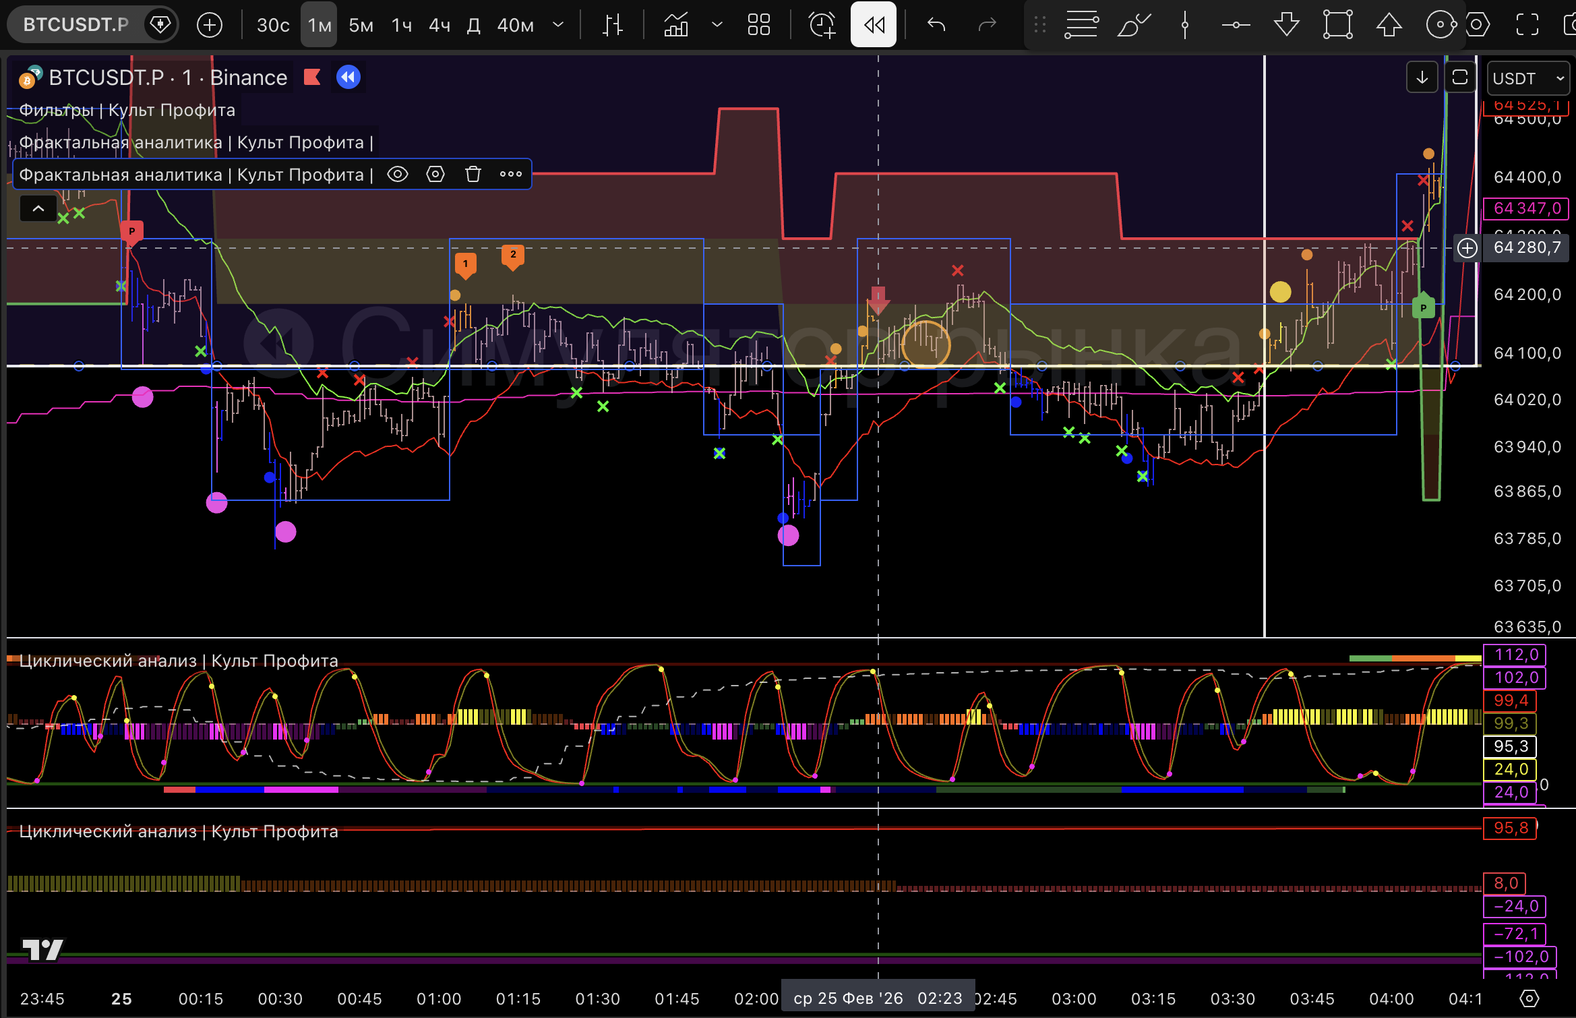This screenshot has height=1018, width=1576.
Task: Hide Фрактальная аналитика indicator via eye icon
Action: (398, 175)
